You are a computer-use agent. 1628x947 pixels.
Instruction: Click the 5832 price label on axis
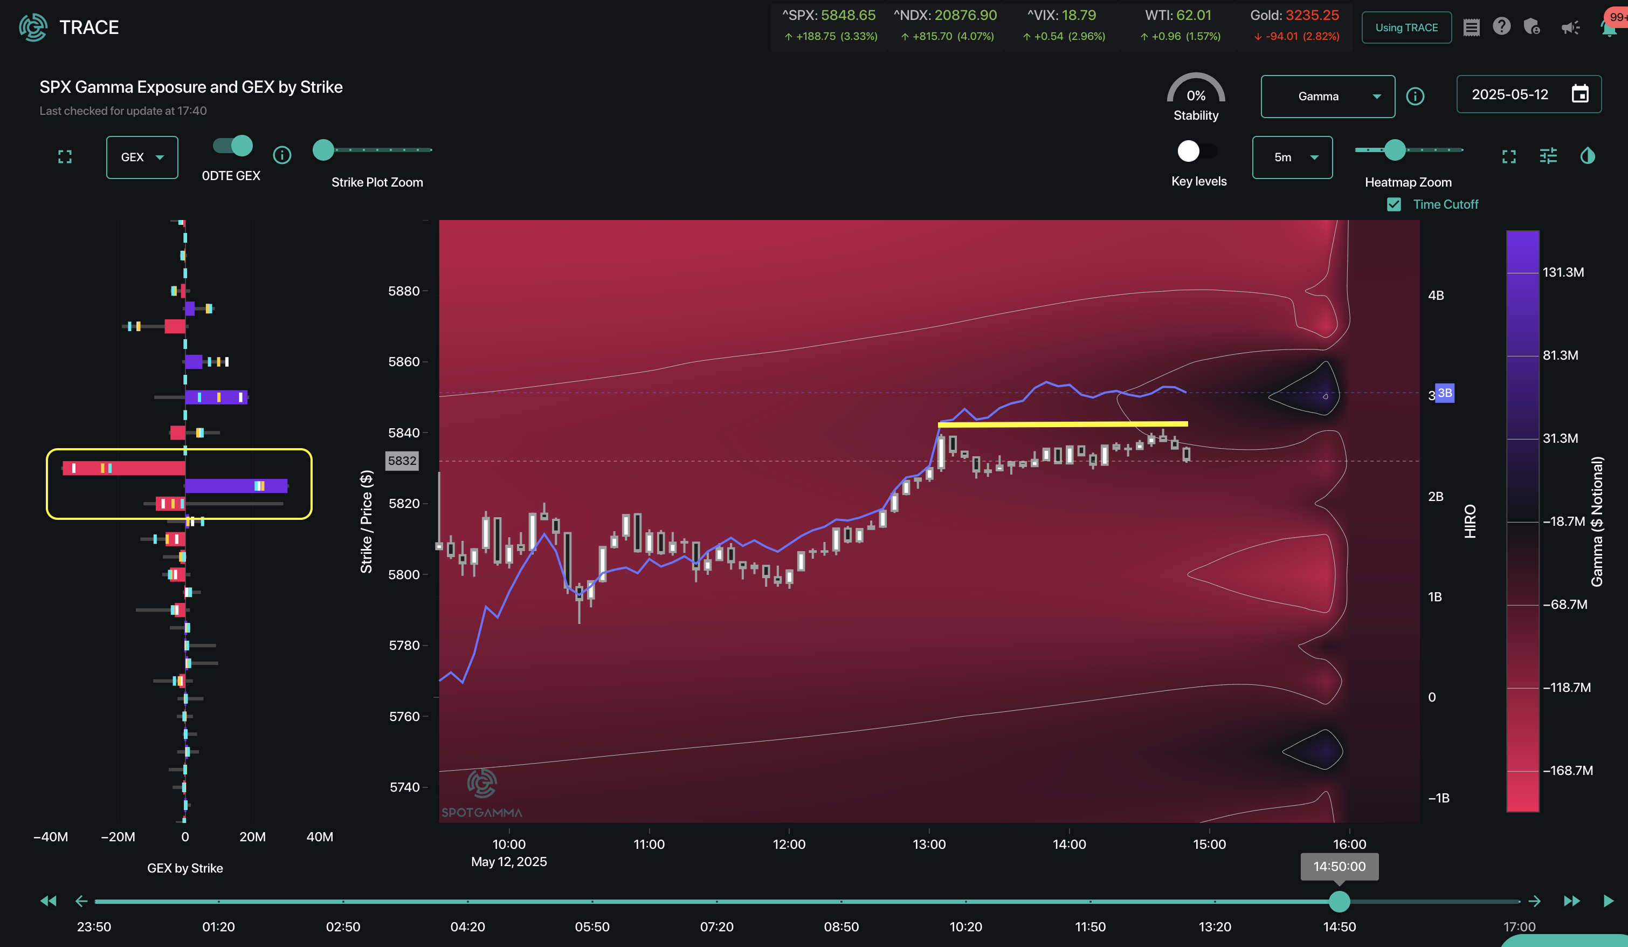point(402,461)
